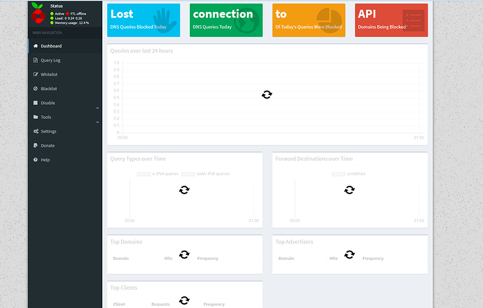This screenshot has width=483, height=308.
Task: Click the red Domains Being Blocked box
Action: [x=391, y=20]
